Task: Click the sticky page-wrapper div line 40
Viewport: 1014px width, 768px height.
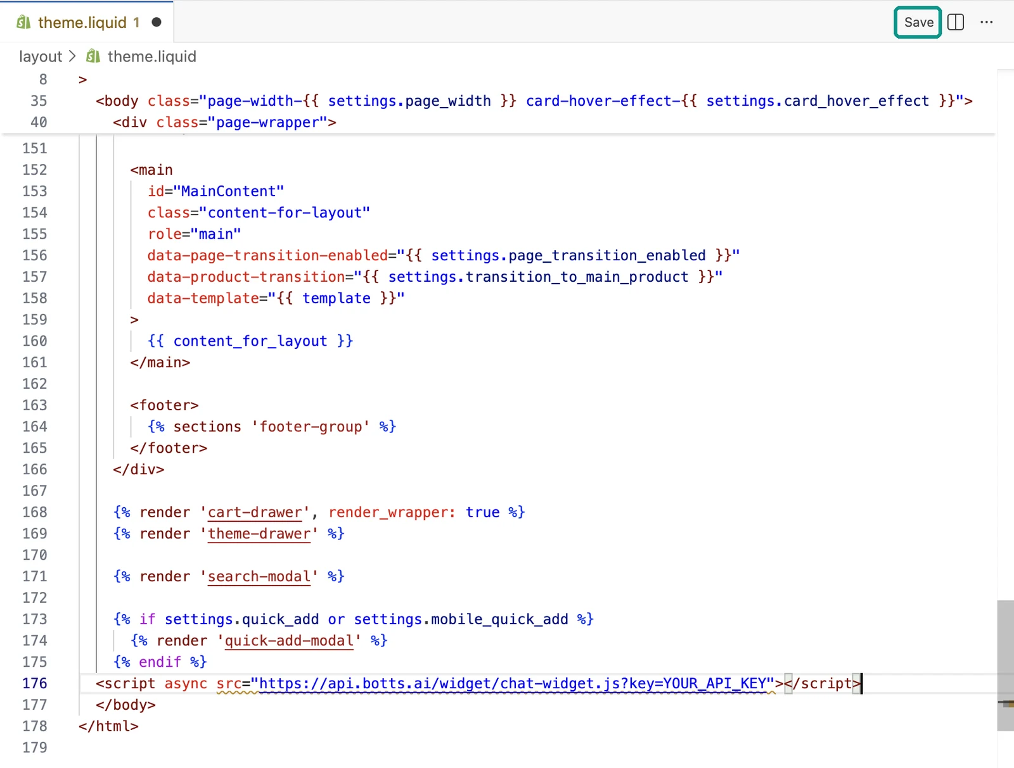Action: point(224,122)
